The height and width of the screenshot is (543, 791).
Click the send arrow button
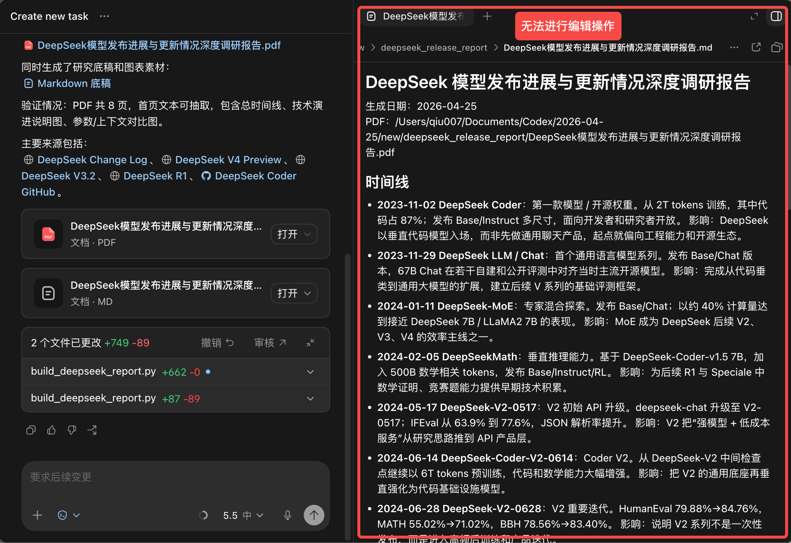pos(314,515)
